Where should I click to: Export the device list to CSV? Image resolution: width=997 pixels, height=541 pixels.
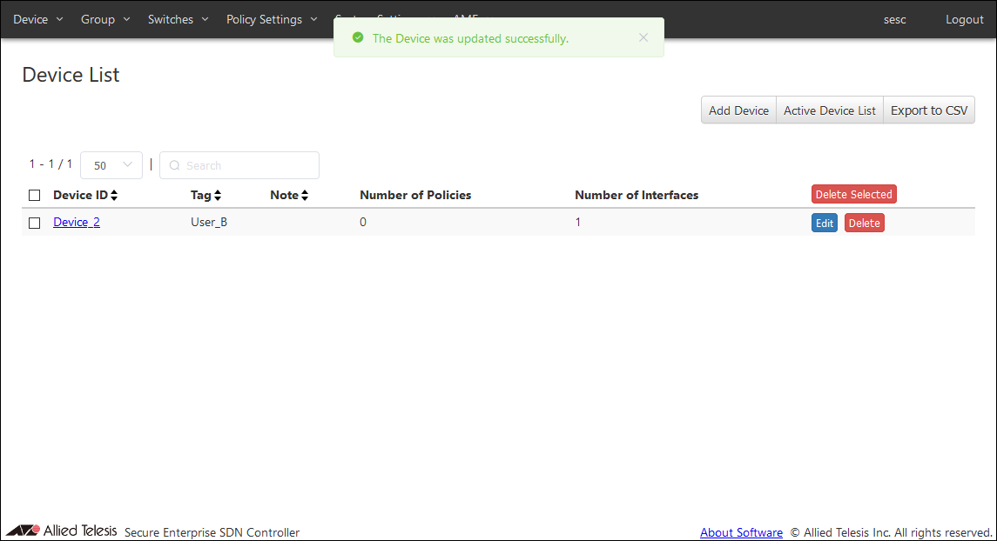coord(928,110)
